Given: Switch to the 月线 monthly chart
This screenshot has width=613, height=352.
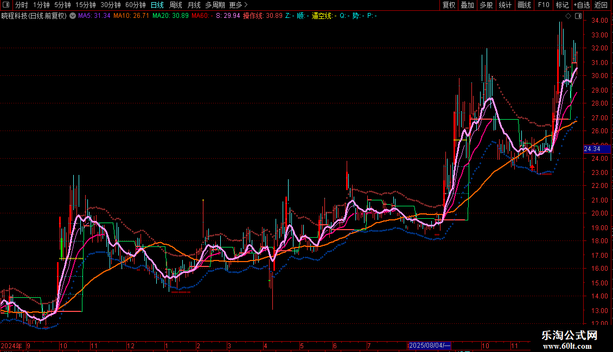Looking at the screenshot, I should (x=194, y=5).
